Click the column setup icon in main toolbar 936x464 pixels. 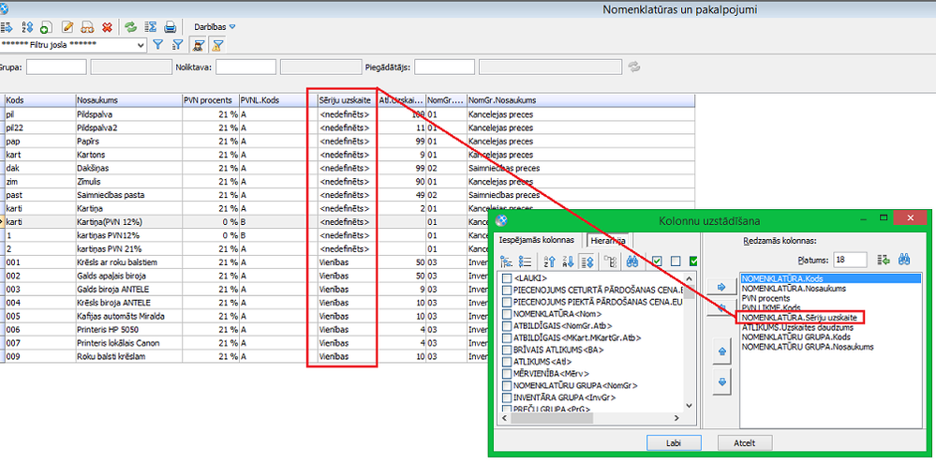7,27
